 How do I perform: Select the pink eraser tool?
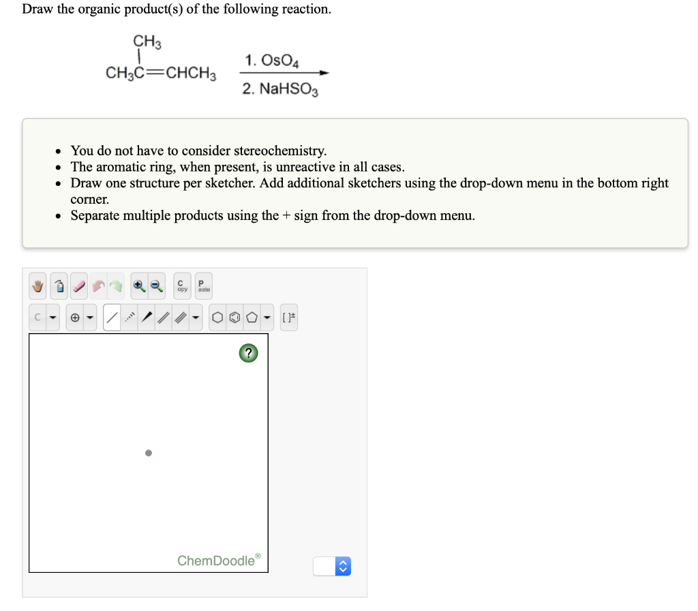78,285
